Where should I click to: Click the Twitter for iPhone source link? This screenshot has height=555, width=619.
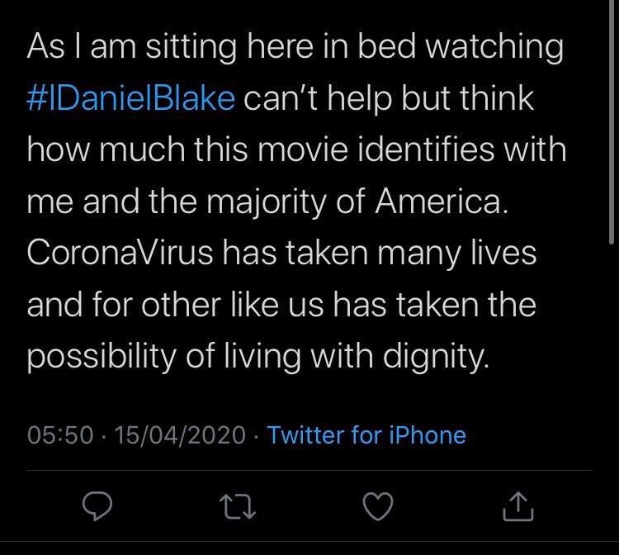coord(366,434)
